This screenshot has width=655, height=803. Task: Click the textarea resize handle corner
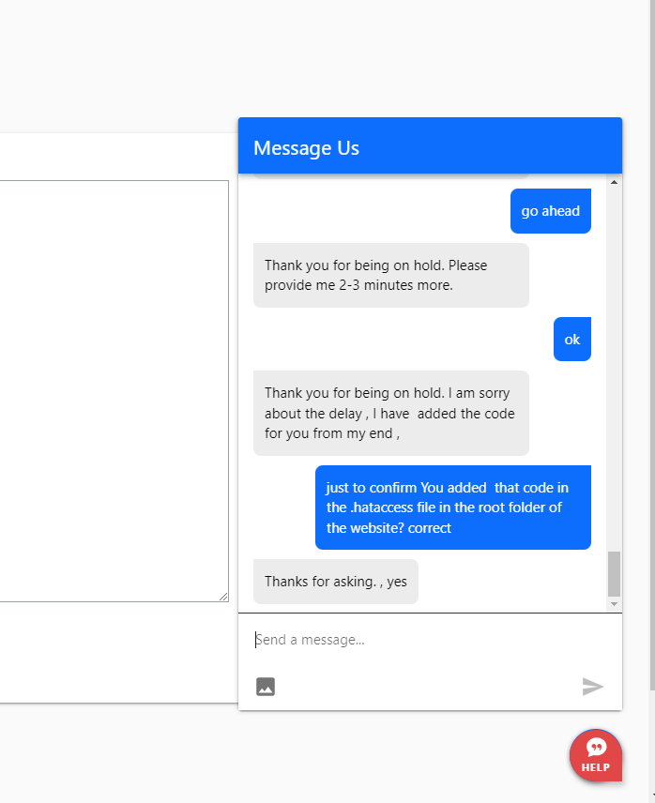[x=223, y=597]
